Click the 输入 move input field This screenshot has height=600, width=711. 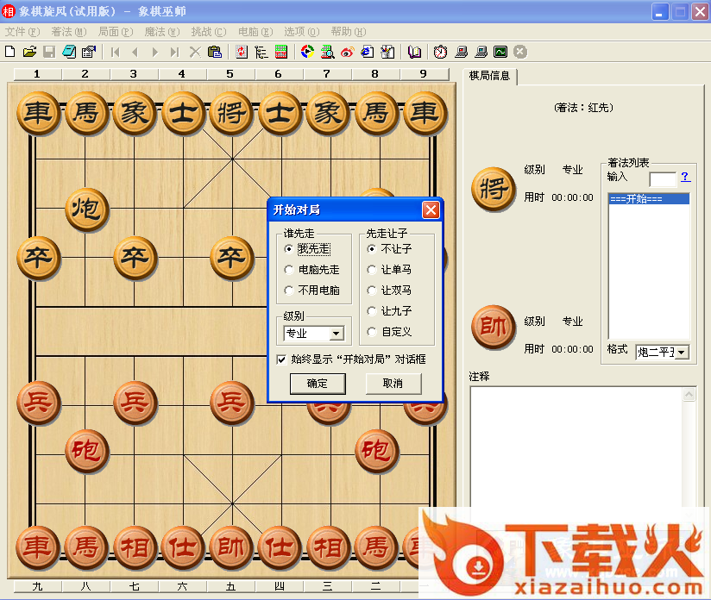pyautogui.click(x=662, y=178)
